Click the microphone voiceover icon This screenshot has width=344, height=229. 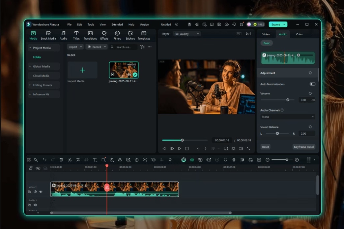coord(234,160)
